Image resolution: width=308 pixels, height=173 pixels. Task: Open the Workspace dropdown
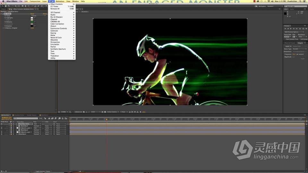coord(275,6)
